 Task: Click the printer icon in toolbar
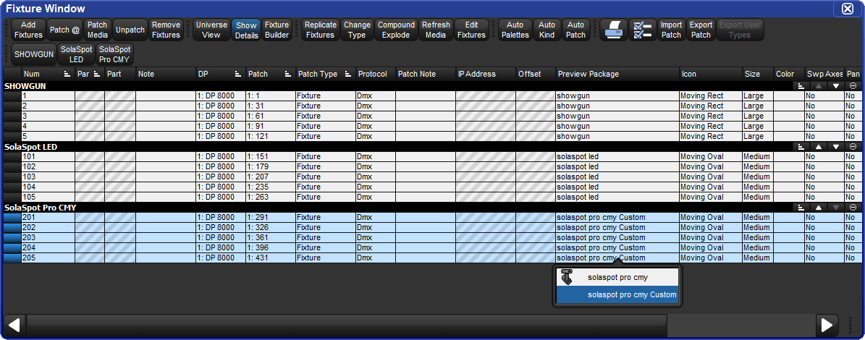[x=613, y=30]
